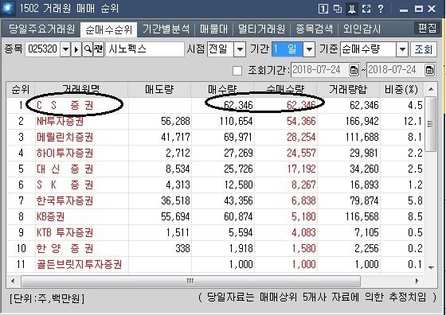The width and height of the screenshot is (446, 315).
Task: Click the horizontal scroll right arrow
Action: [417, 282]
